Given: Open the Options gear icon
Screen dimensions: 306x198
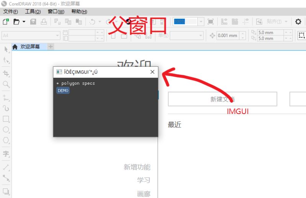Looking at the screenshot, I should [298, 22].
